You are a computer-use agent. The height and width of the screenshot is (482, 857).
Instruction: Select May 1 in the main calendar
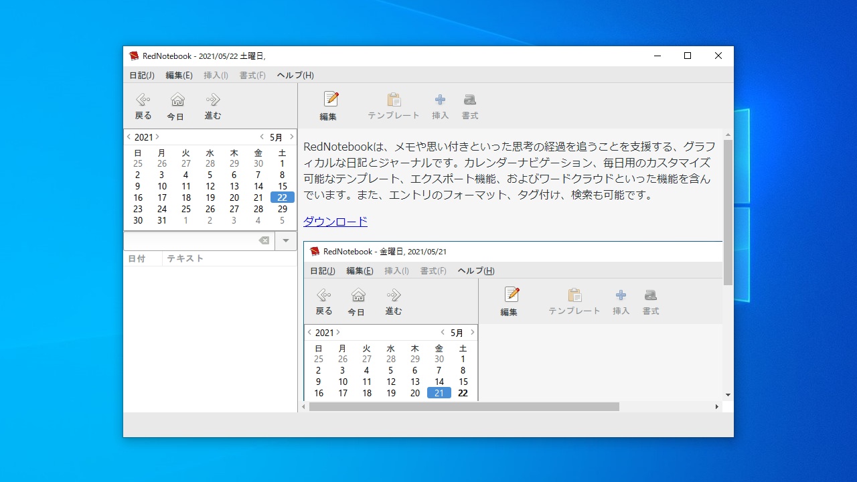coord(283,163)
